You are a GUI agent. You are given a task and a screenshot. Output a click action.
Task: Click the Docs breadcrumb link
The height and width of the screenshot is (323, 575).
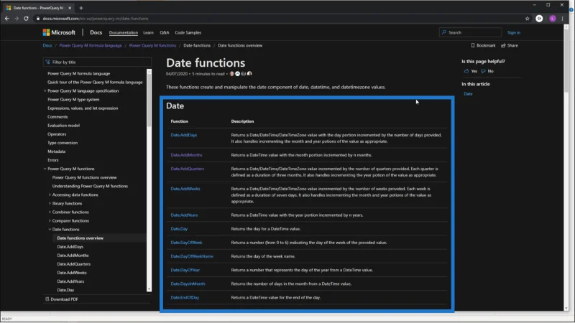click(47, 45)
